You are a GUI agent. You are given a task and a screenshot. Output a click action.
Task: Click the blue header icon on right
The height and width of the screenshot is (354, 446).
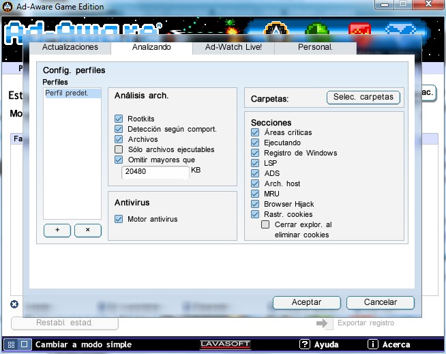[x=400, y=30]
